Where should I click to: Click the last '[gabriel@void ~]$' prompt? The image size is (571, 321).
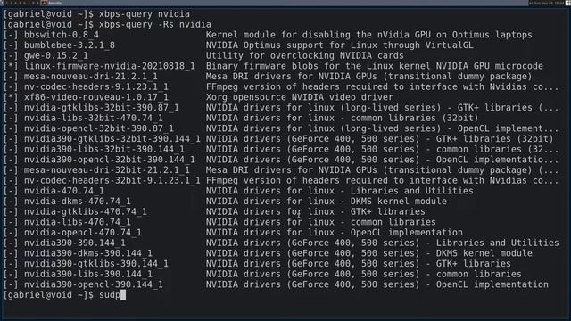point(48,295)
